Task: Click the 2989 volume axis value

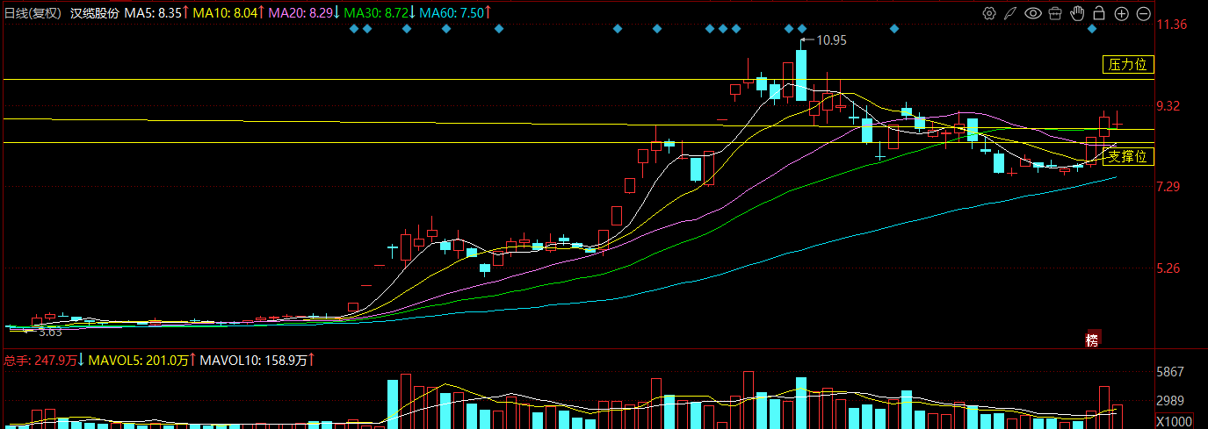Action: tap(1169, 400)
